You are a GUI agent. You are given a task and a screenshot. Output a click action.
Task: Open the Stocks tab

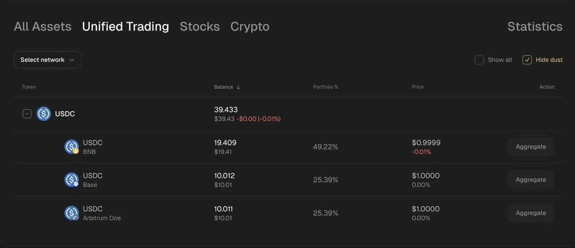[199, 27]
